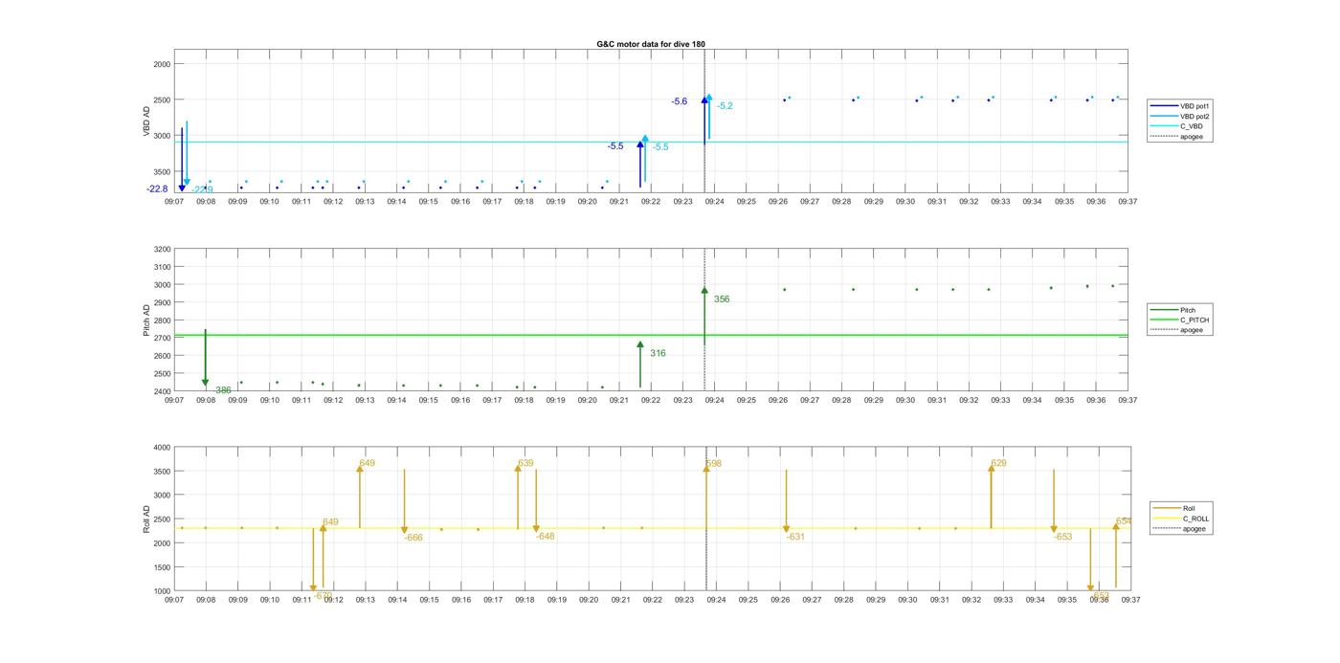The height and width of the screenshot is (663, 1340).
Task: Click the "-5.2" VBD annotation
Action: coord(725,106)
